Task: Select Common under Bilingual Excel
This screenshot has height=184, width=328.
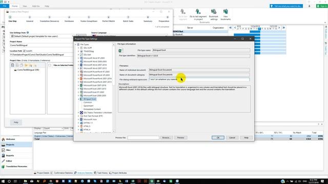Action: tap(88, 102)
